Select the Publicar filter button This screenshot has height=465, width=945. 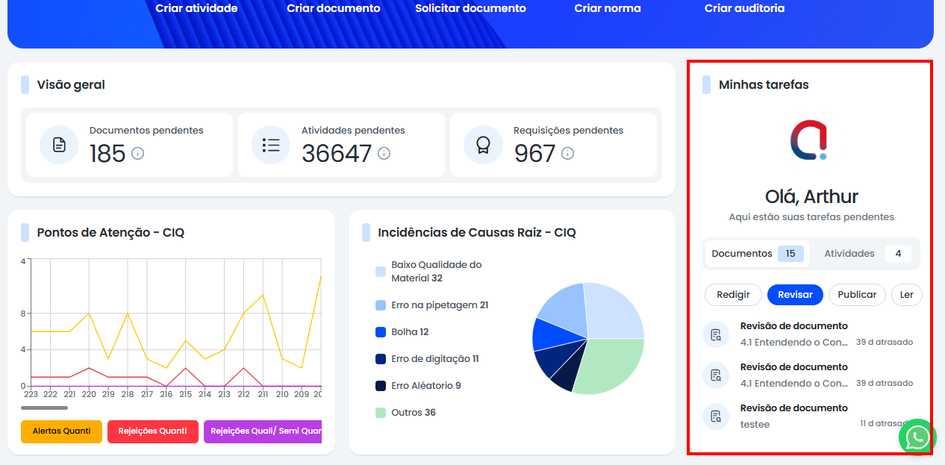point(857,295)
